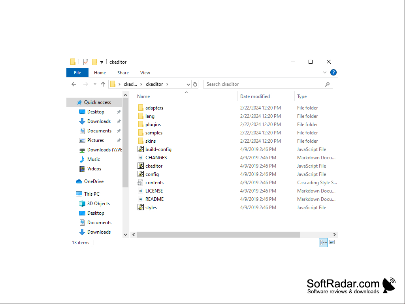Open 3D Objects under This PC
The width and height of the screenshot is (405, 304).
pyautogui.click(x=98, y=204)
